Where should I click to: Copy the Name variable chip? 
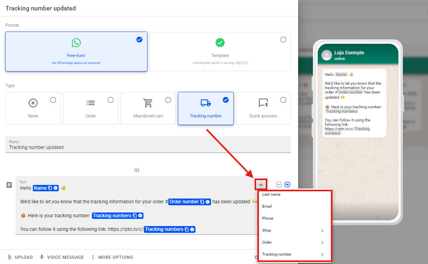[50, 188]
